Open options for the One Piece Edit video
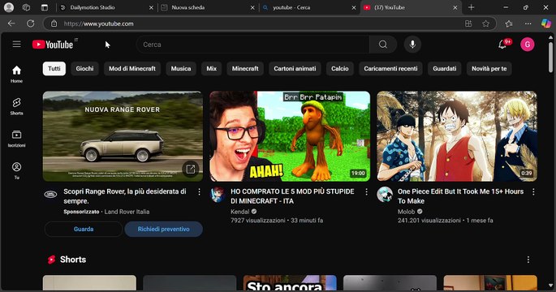556x292 pixels. point(533,191)
